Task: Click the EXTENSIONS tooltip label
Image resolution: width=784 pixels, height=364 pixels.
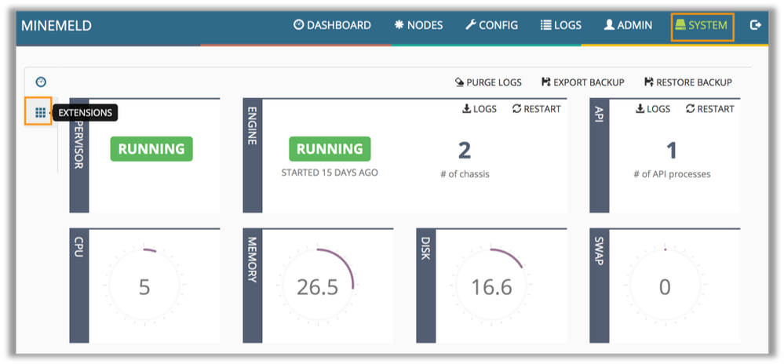Action: coord(85,113)
